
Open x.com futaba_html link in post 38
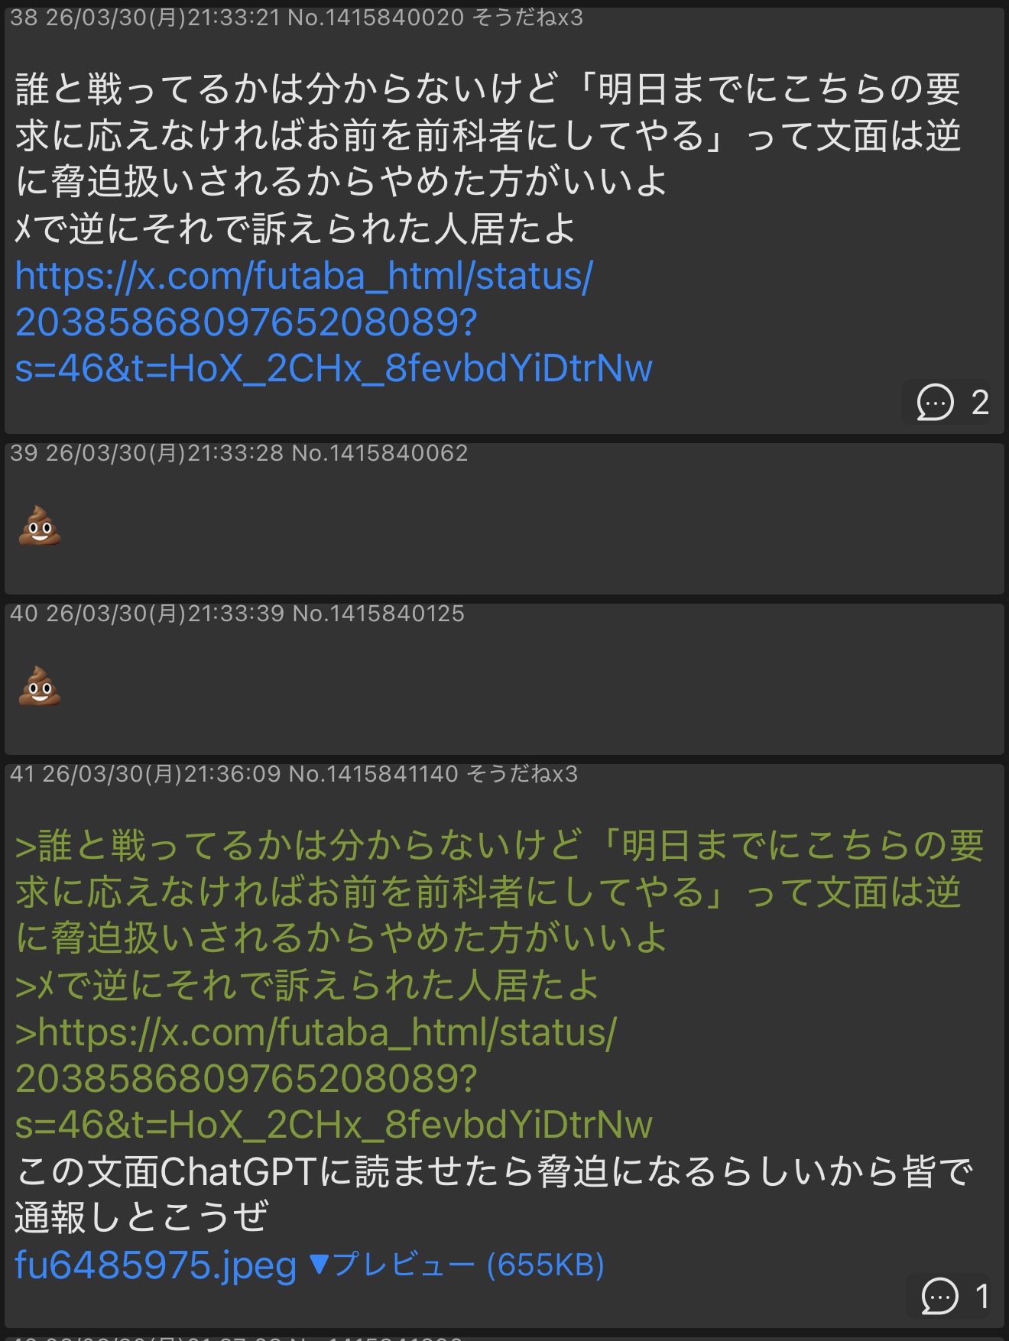click(x=334, y=322)
